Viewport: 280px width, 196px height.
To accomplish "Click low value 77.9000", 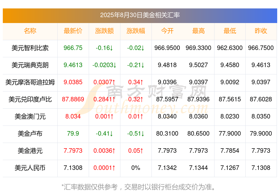I will pyautogui.click(x=230, y=133).
